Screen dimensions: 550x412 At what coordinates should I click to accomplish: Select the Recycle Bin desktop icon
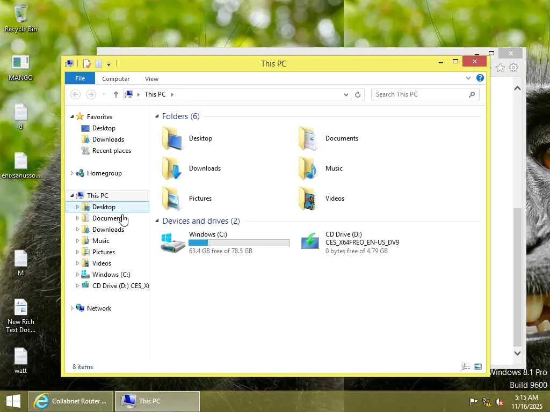tap(21, 19)
